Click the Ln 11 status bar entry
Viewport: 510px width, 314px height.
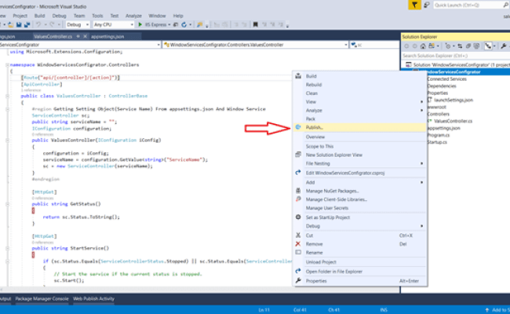pyautogui.click(x=264, y=310)
